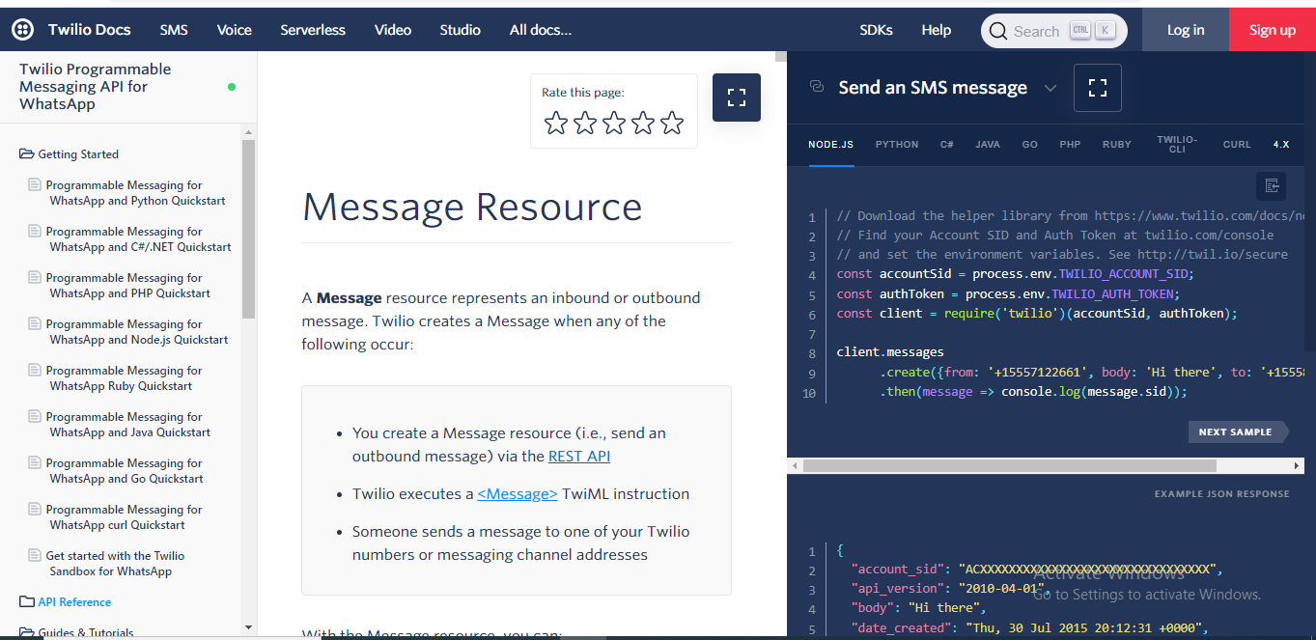
Task: Click the REST API link
Action: click(x=579, y=457)
